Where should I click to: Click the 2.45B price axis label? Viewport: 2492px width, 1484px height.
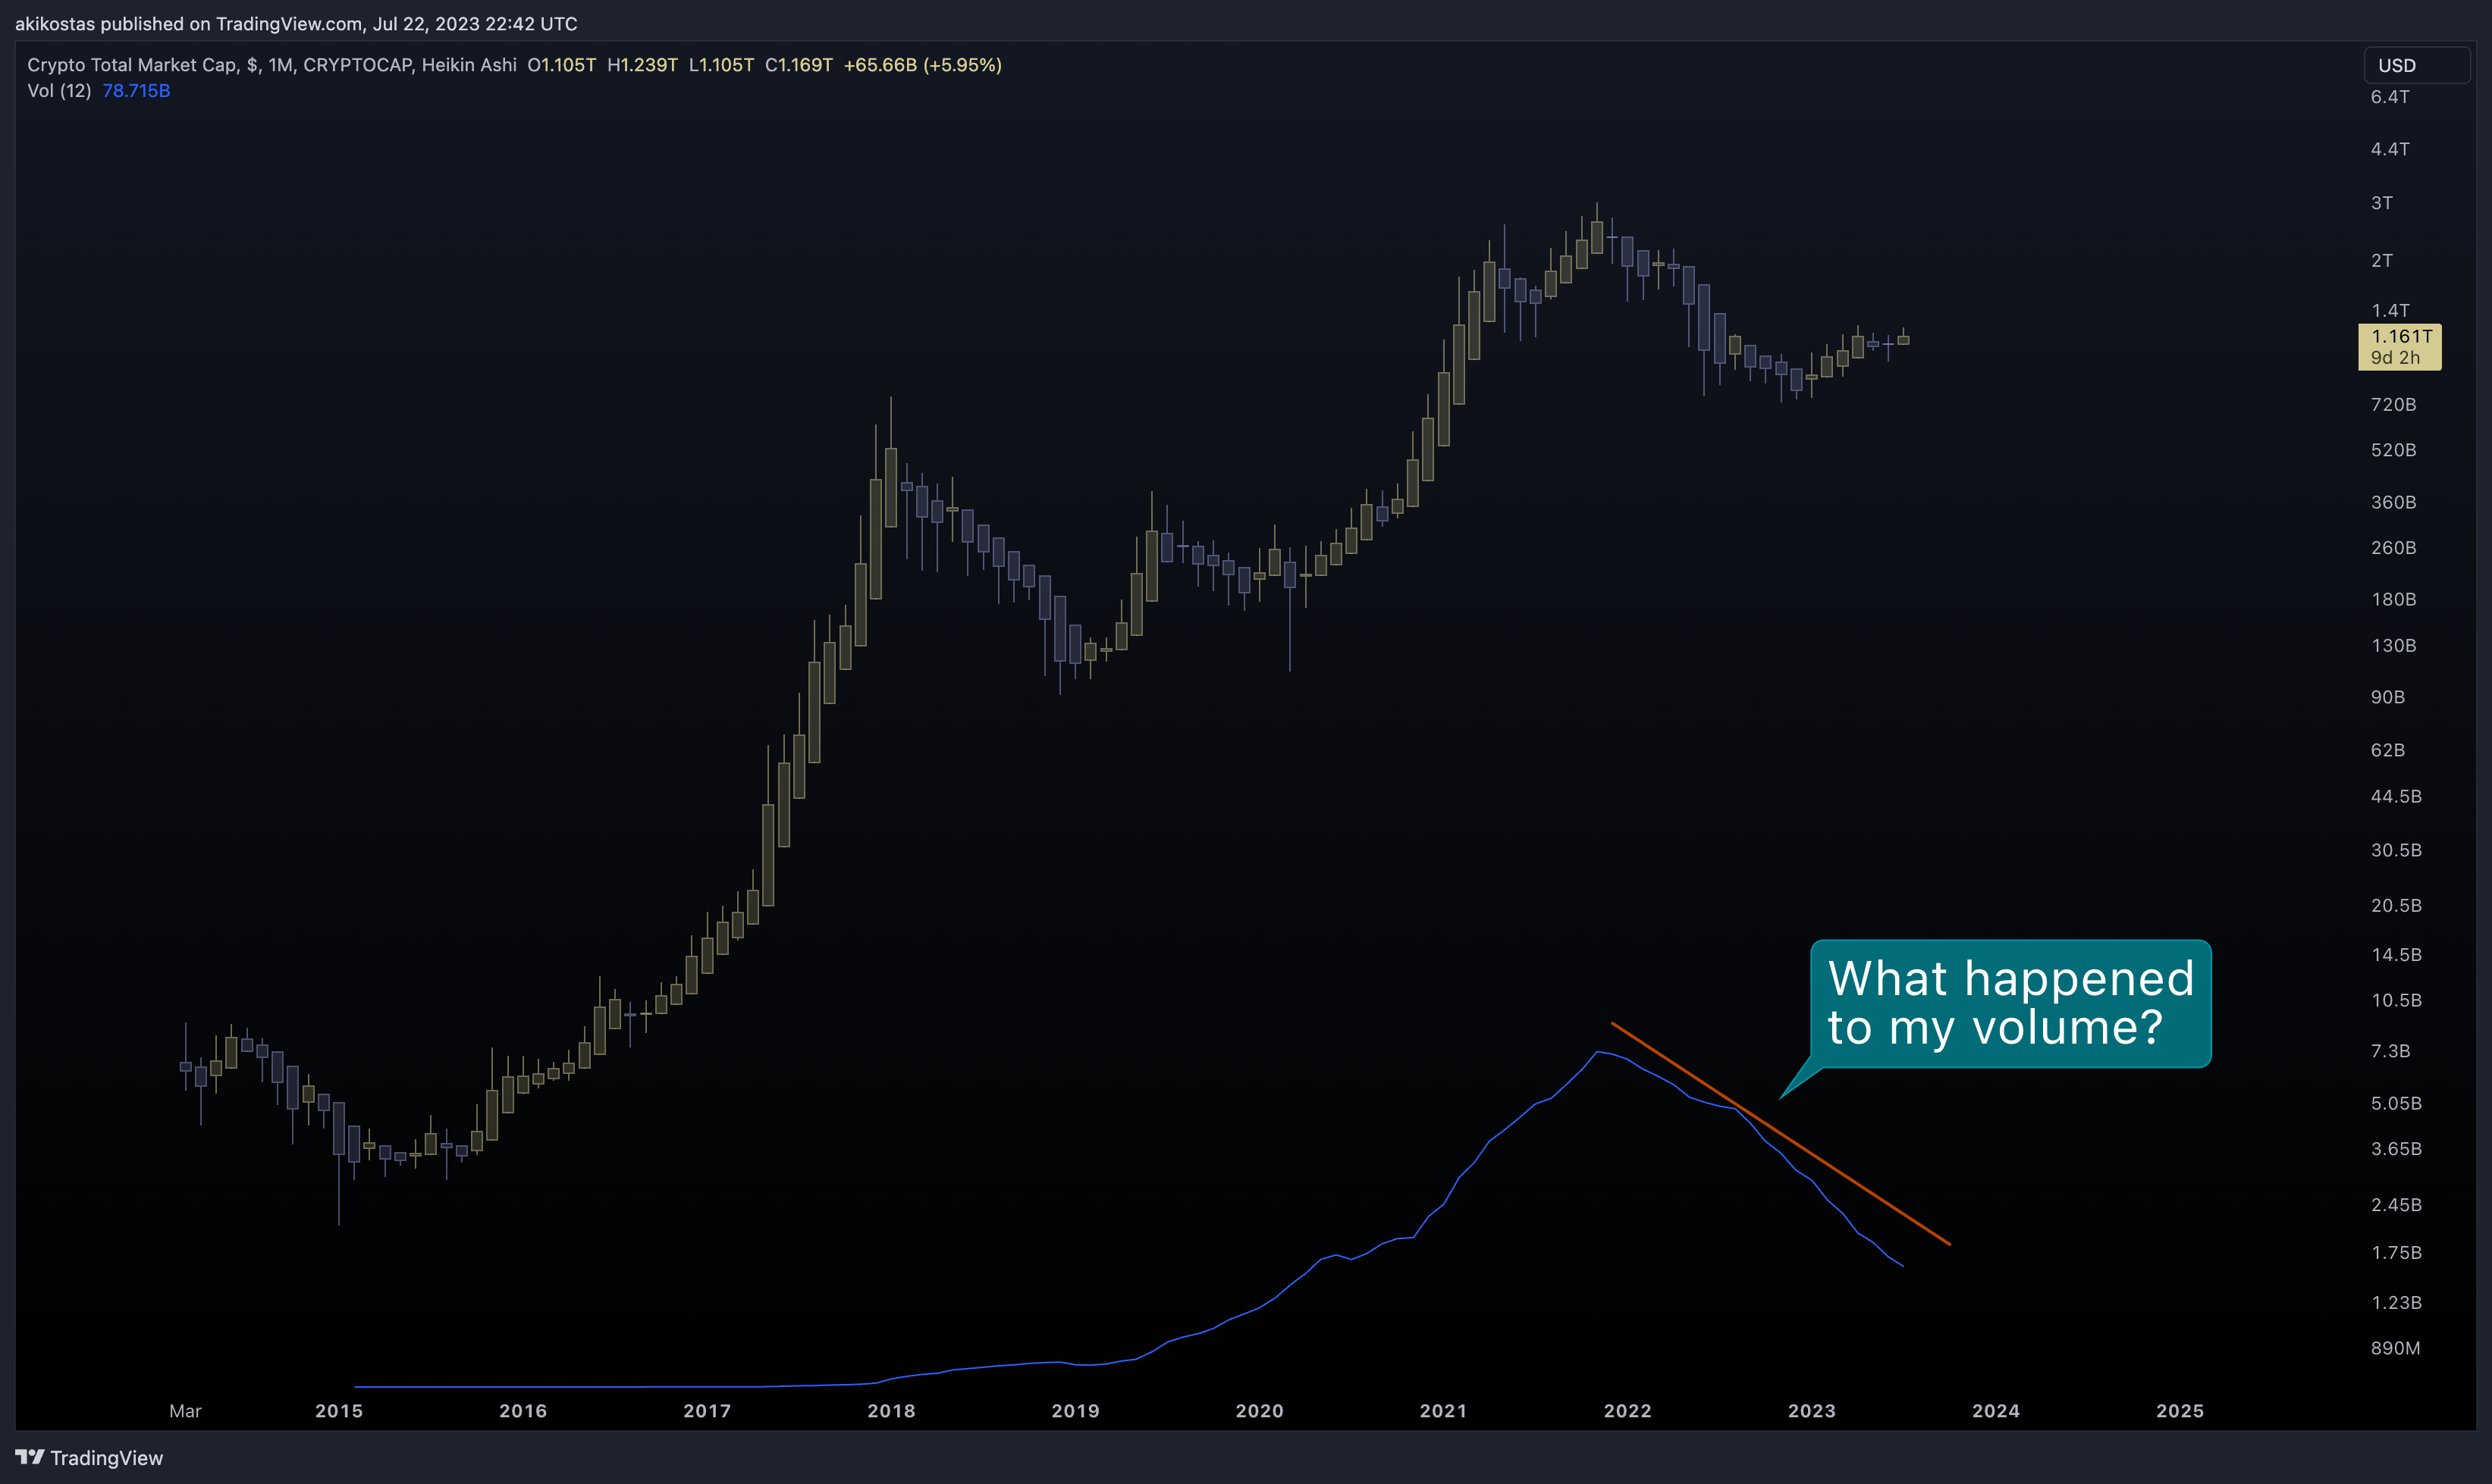point(2396,1205)
